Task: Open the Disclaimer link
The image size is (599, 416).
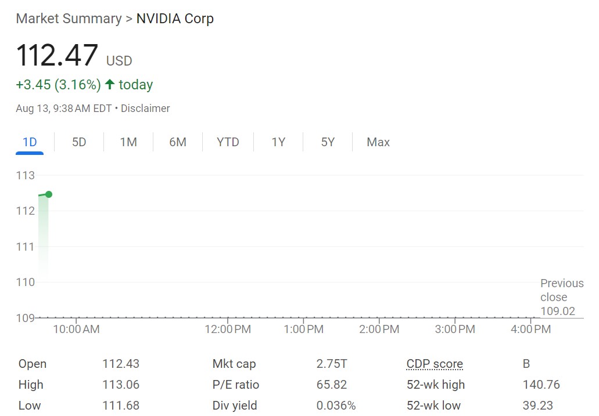Action: pos(145,108)
